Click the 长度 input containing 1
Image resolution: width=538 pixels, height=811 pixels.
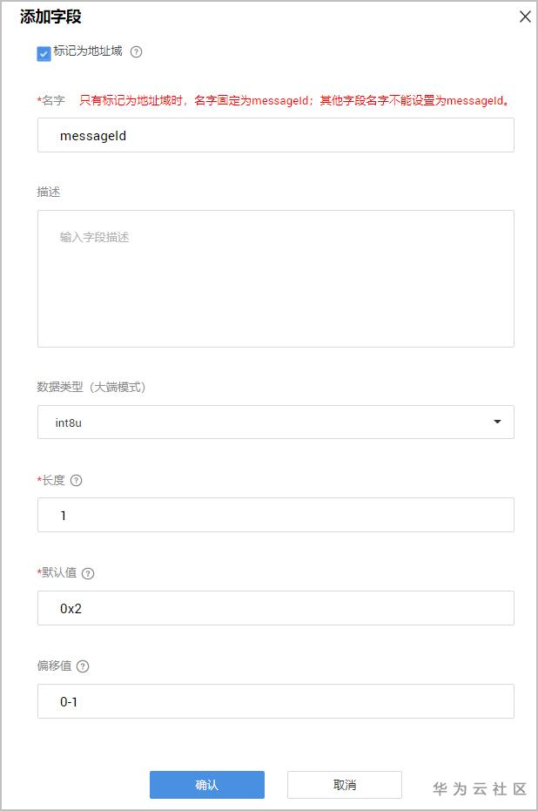275,515
